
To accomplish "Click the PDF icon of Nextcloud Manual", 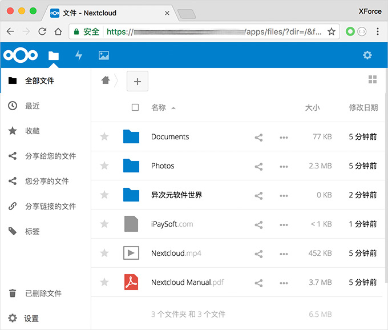I will (131, 282).
